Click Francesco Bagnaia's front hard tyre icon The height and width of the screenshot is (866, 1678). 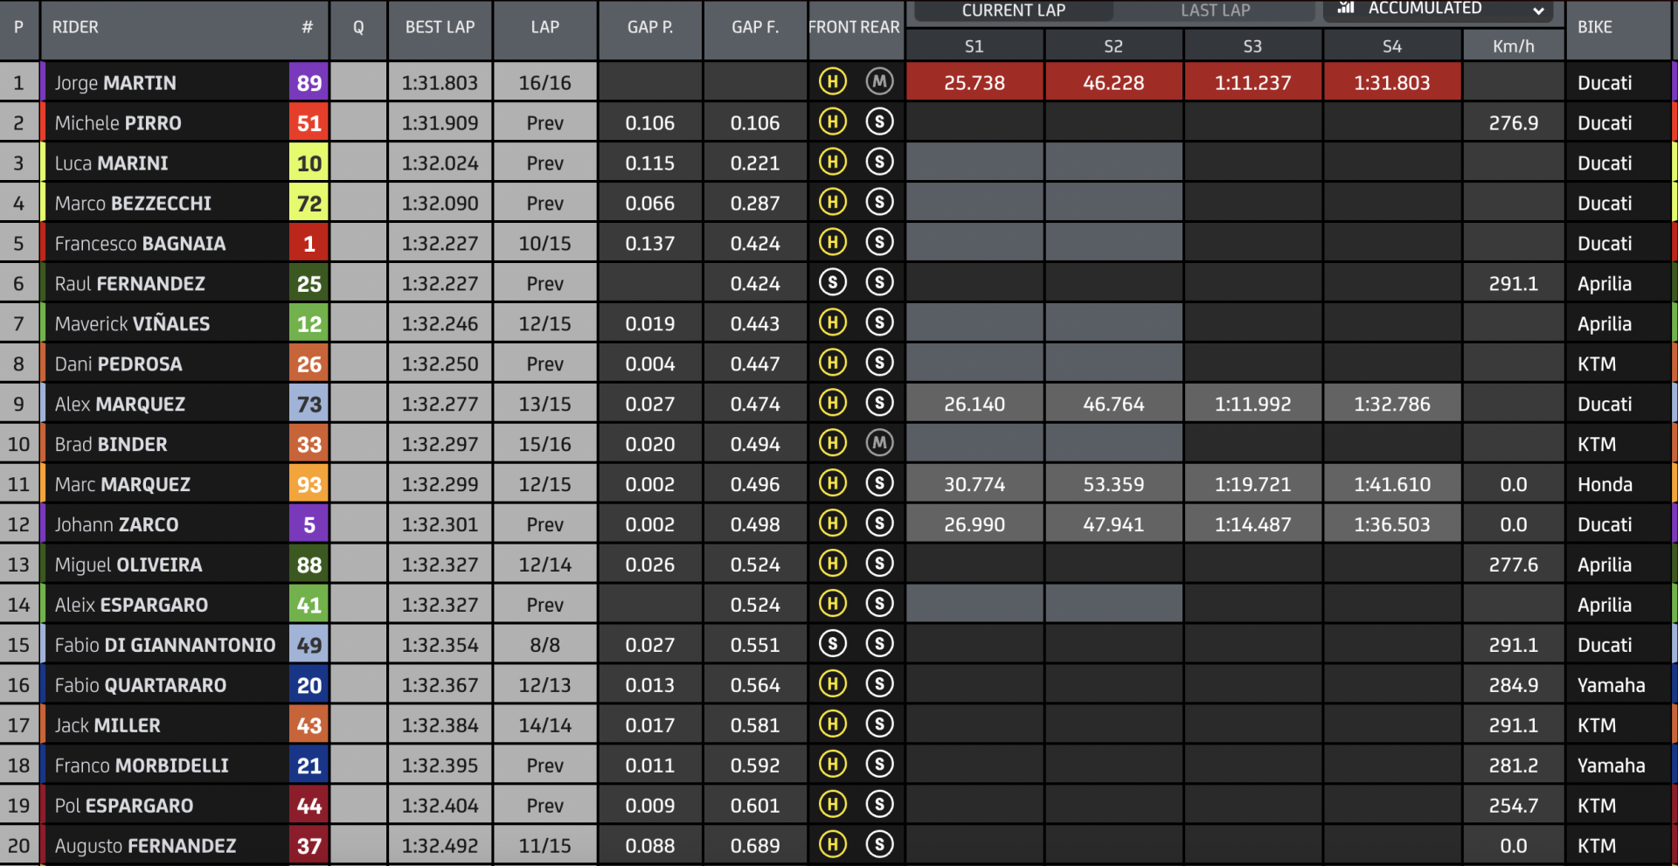pyautogui.click(x=832, y=243)
